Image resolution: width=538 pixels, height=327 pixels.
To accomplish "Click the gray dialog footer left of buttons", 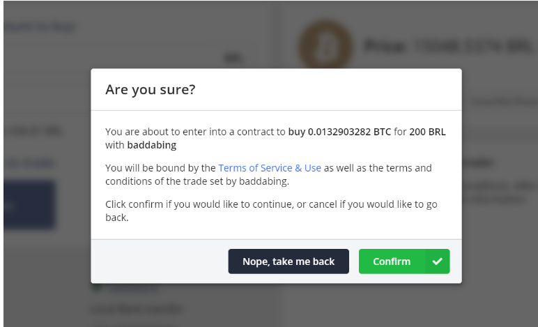I will 160,261.
